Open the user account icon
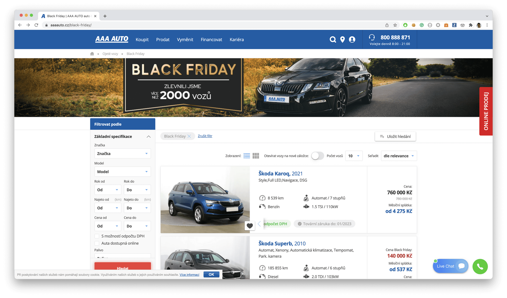The width and height of the screenshot is (507, 298). point(352,40)
